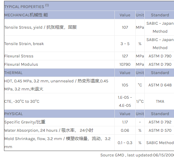Click the Tensile Stress, yield row label
The image size is (174, 159).
tap(40, 27)
